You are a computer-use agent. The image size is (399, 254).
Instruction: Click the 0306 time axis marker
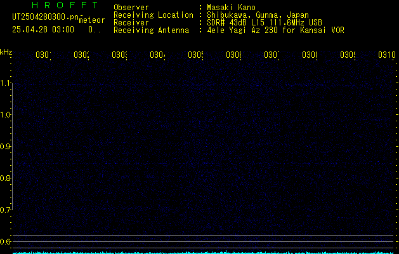pyautogui.click(x=233, y=55)
